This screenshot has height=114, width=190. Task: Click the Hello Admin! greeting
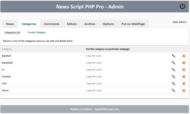pyautogui.click(x=179, y=22)
